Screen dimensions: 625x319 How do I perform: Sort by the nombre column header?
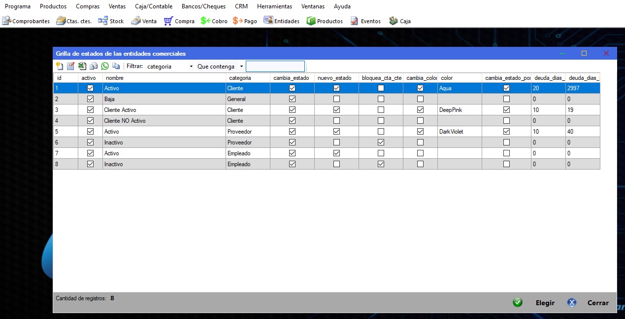point(164,78)
